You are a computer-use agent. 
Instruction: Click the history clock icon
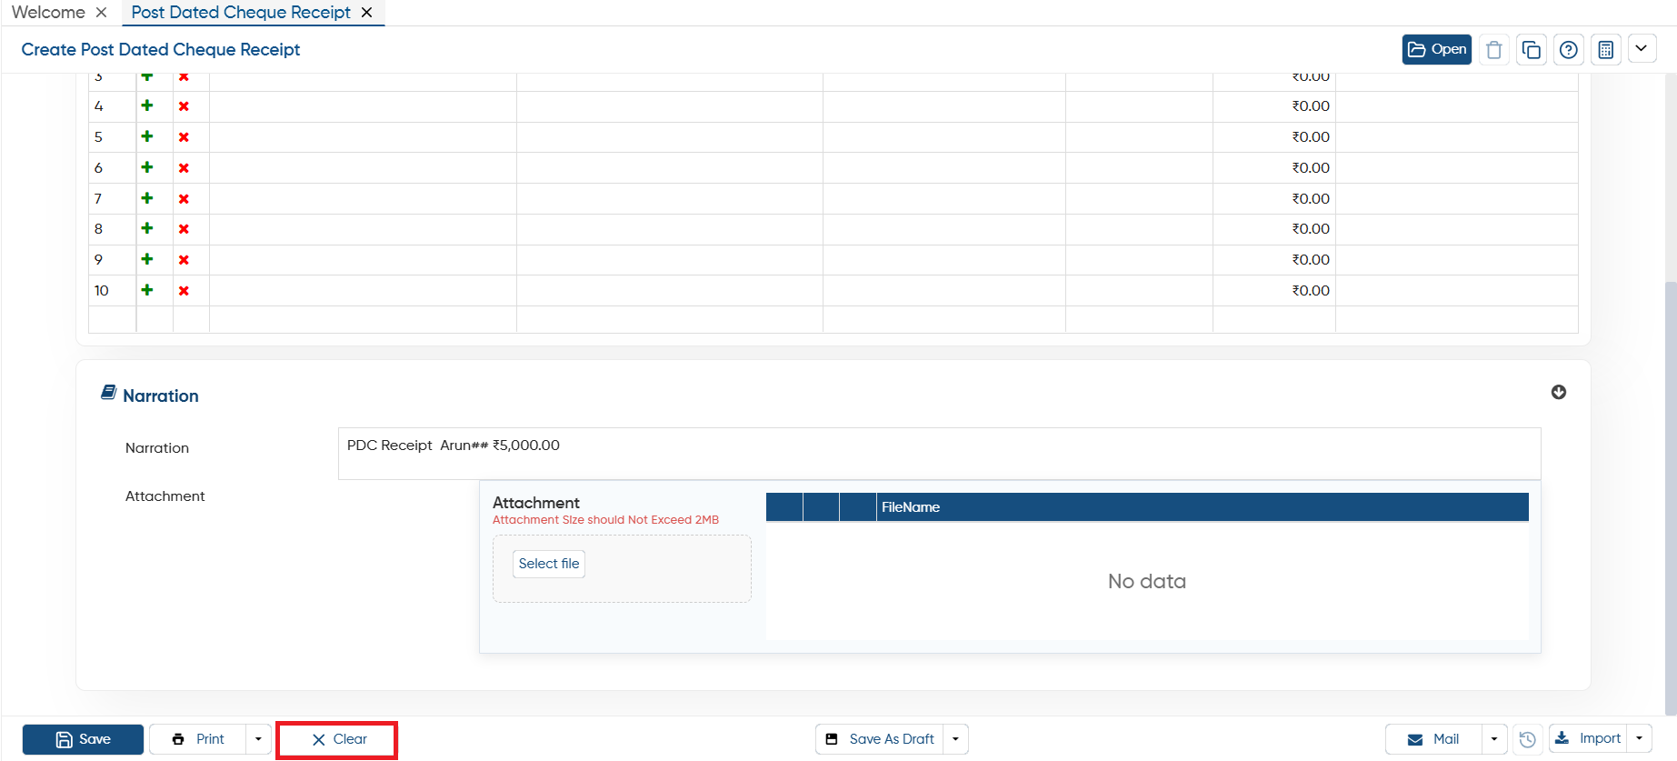click(1528, 739)
